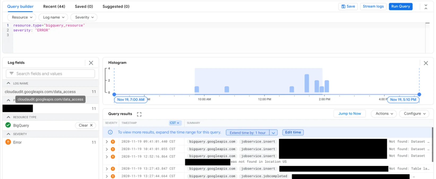Click the Error severity icon in Log fields

(8, 142)
